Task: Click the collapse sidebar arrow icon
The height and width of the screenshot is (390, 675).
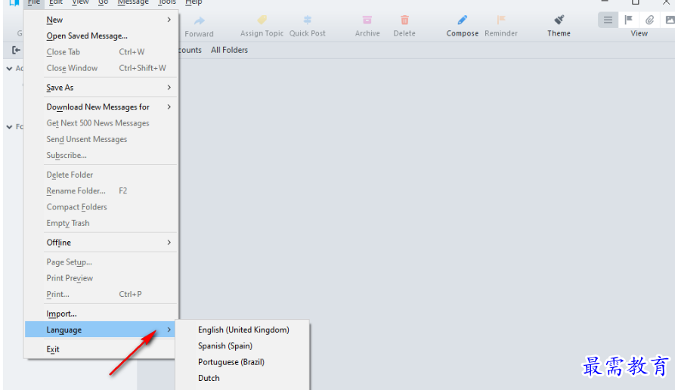Action: click(16, 50)
